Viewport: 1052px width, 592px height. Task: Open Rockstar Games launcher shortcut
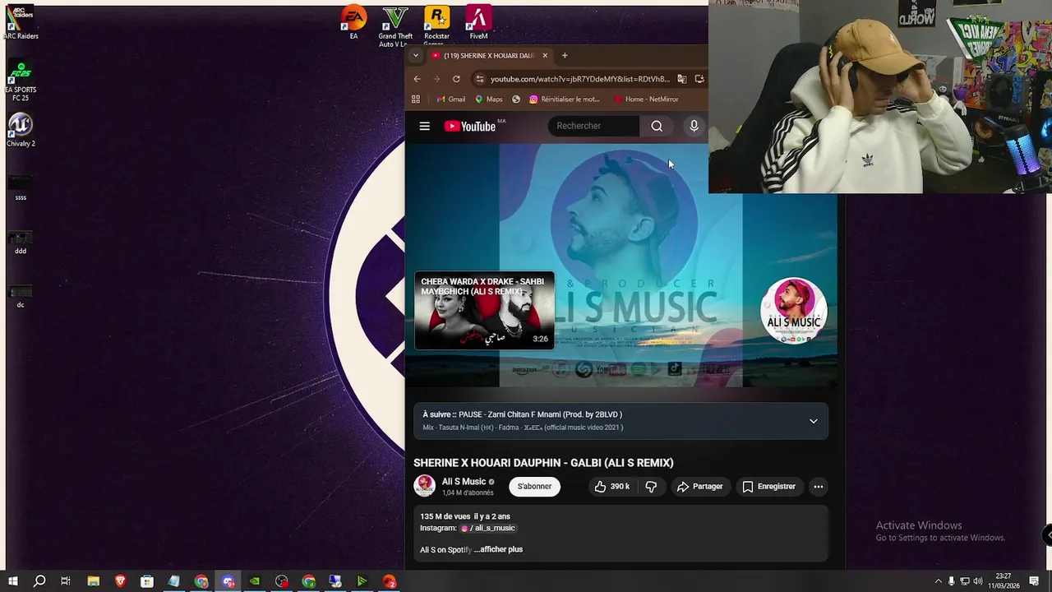(436, 27)
